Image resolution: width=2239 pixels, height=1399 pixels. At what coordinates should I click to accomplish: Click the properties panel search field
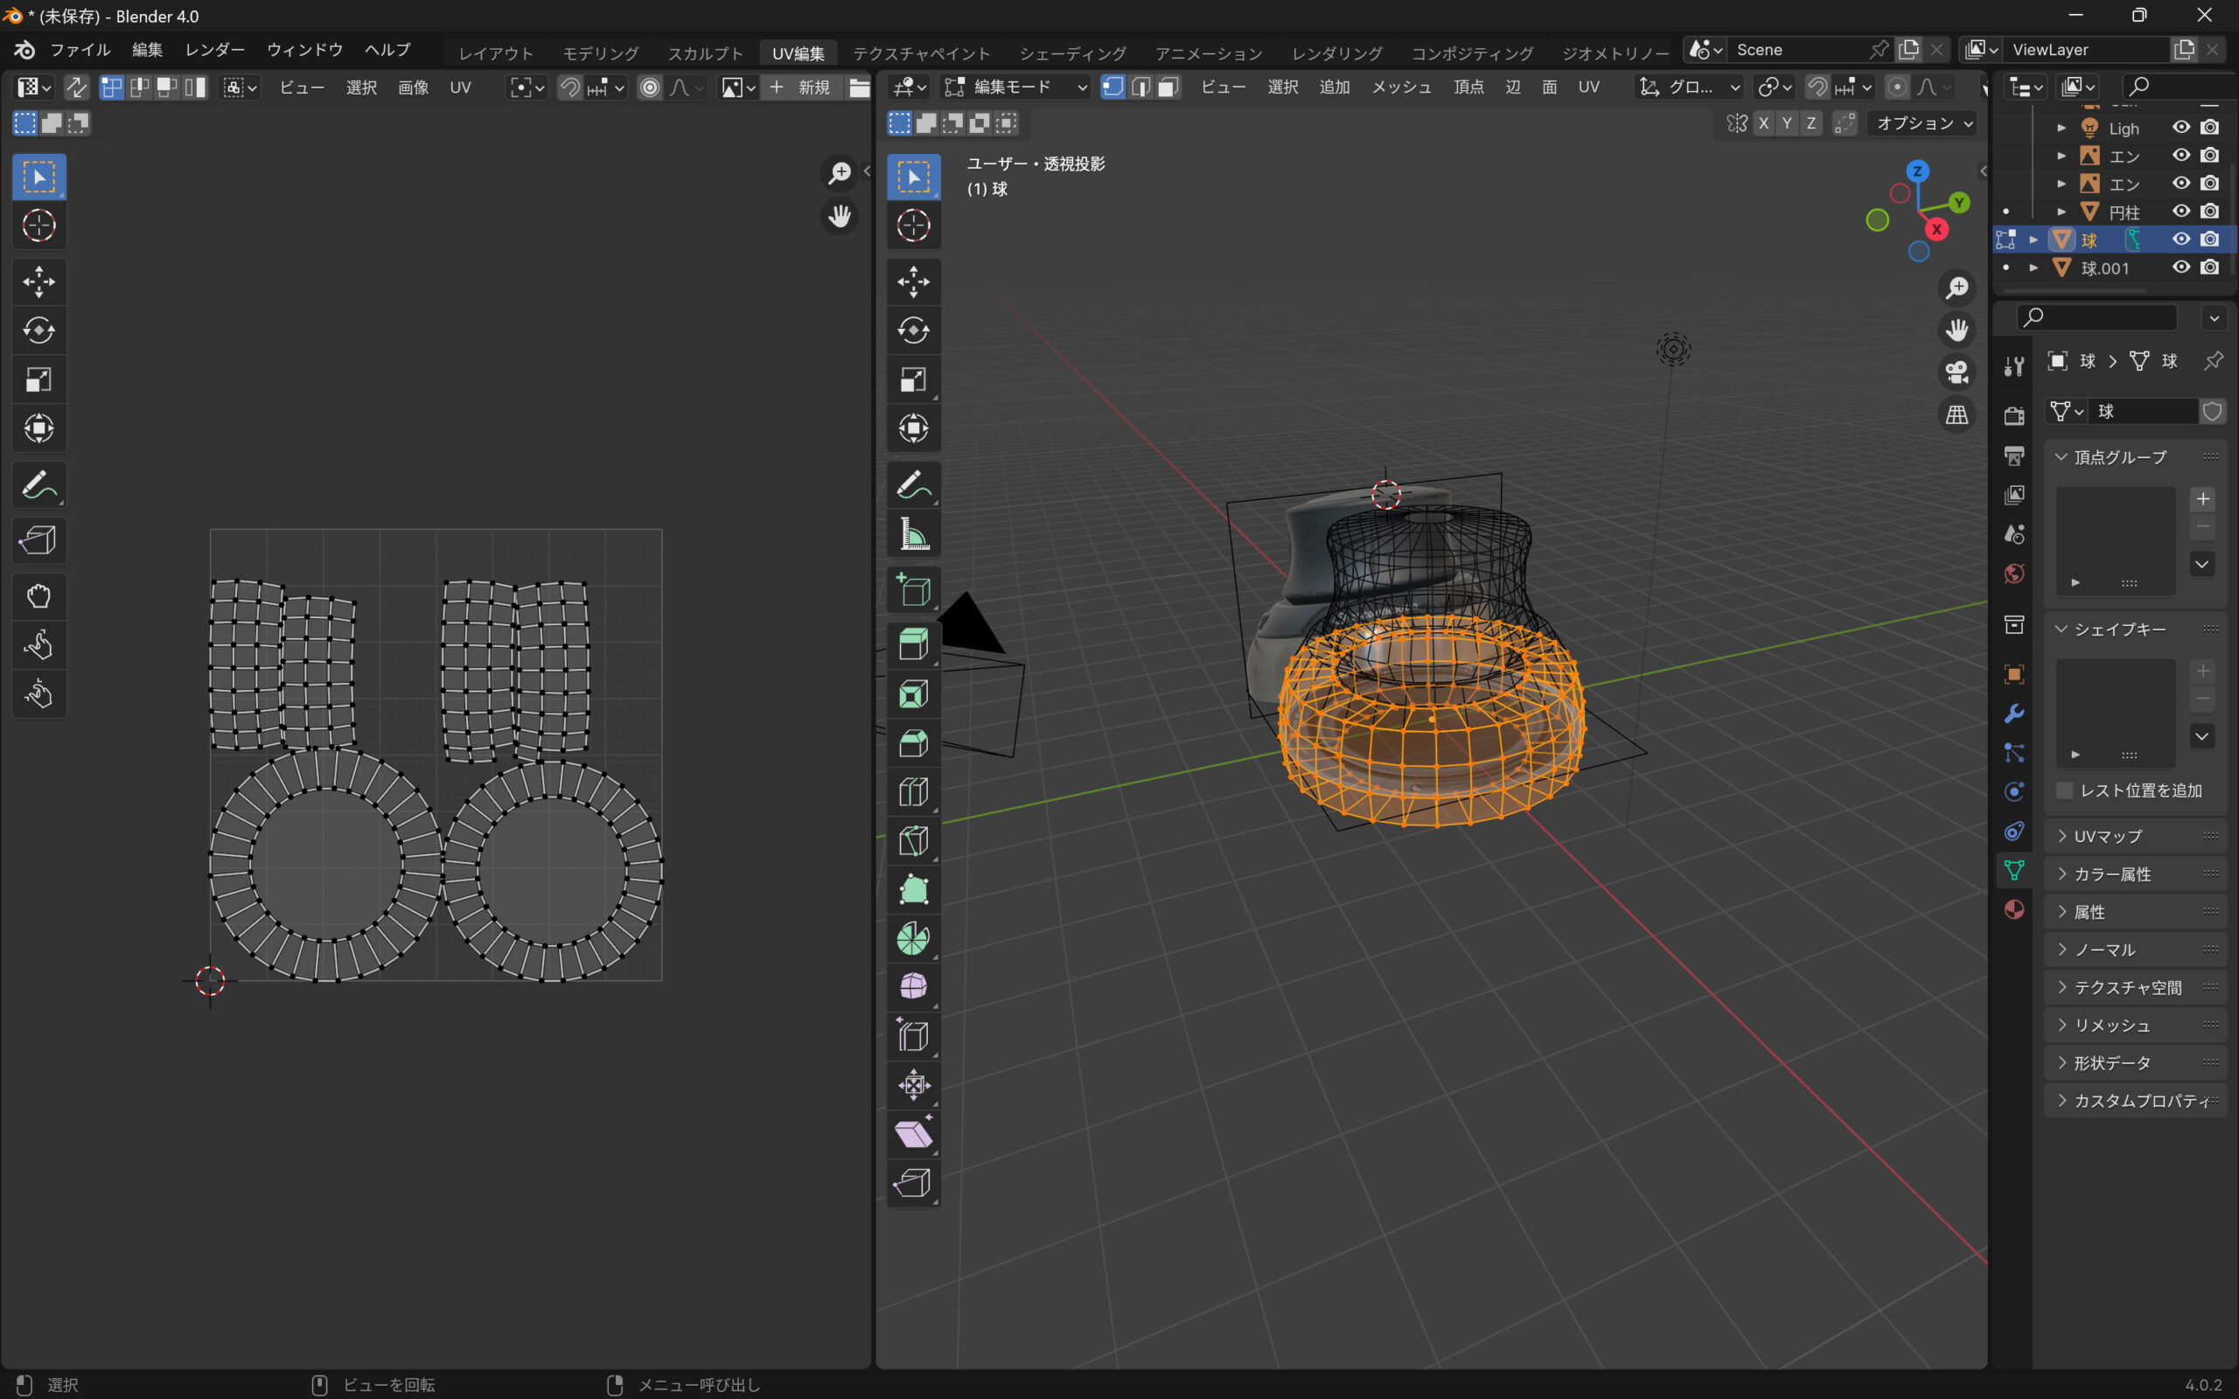(2096, 317)
